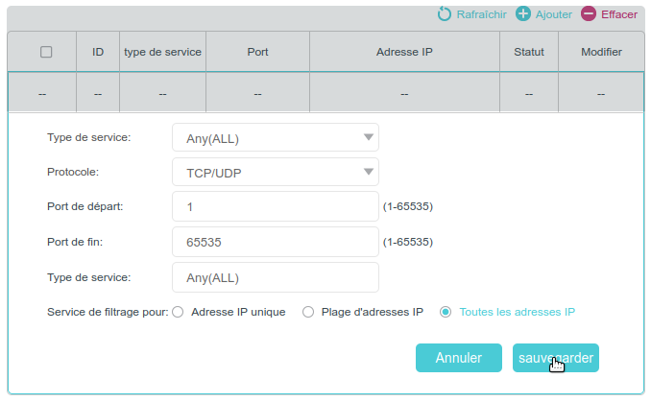
Task: Expand the Protocole TCP/UDP dropdown
Action: tap(275, 172)
